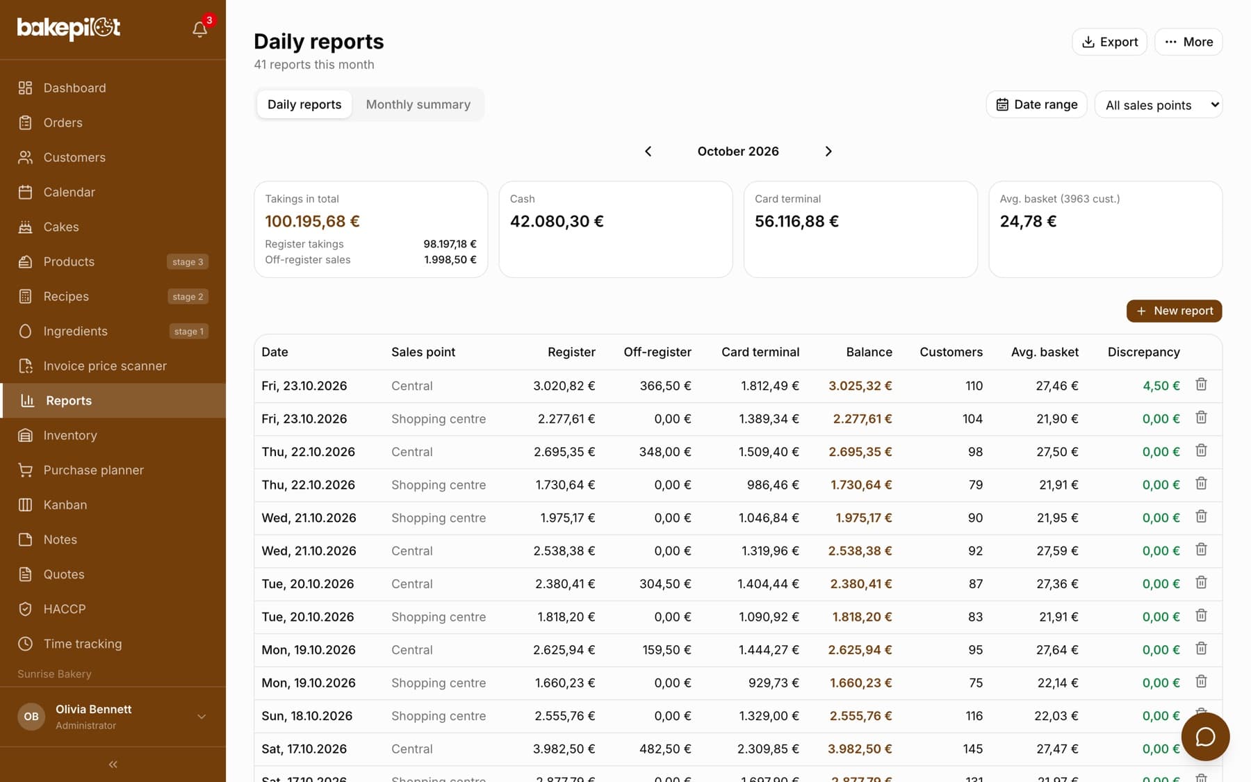Click the Takings in total card
1251x782 pixels.
tap(371, 229)
